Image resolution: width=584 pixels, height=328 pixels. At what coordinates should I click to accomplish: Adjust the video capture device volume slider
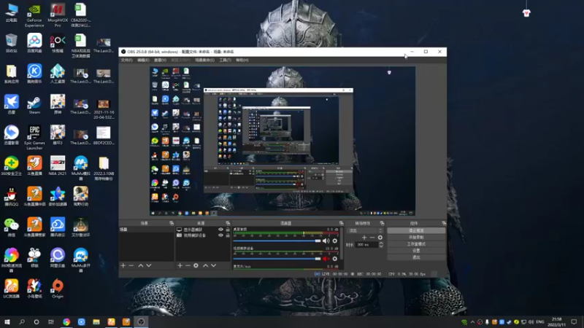click(x=277, y=259)
